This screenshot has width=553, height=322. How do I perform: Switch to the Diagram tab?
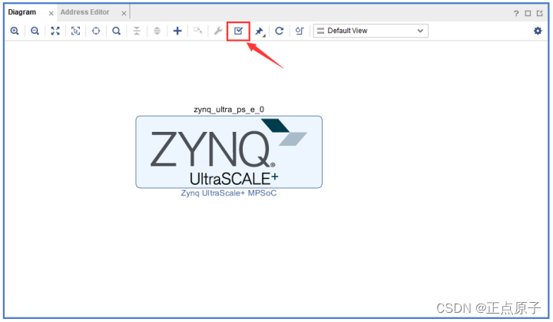click(x=22, y=12)
